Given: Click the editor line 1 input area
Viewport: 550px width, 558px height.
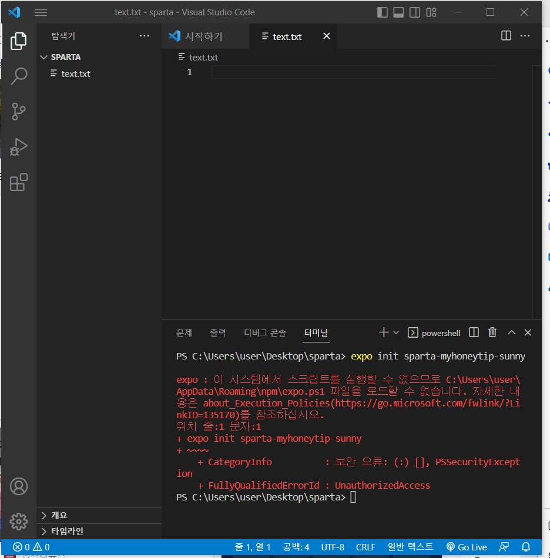Looking at the screenshot, I should click(354, 72).
